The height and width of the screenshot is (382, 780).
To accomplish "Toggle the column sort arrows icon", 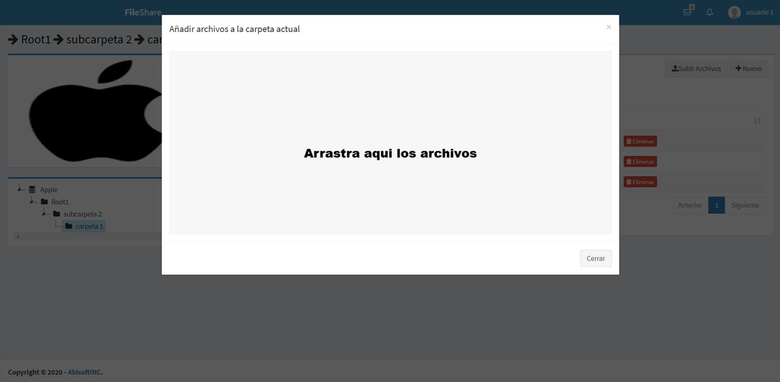I will [x=757, y=121].
